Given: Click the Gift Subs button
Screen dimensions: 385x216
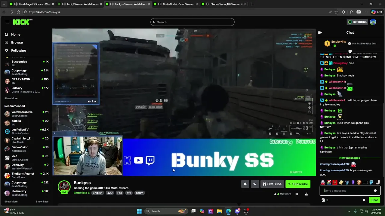Looking at the screenshot, I should [272, 184].
